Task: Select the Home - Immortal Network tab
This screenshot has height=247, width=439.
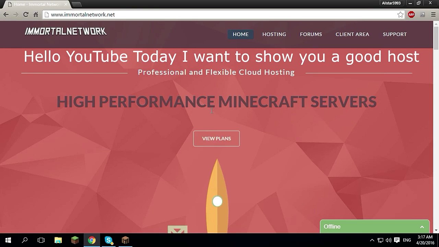Action: (x=35, y=4)
